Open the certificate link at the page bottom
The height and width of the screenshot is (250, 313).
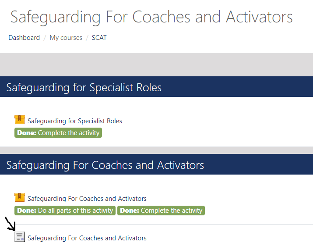pos(87,238)
